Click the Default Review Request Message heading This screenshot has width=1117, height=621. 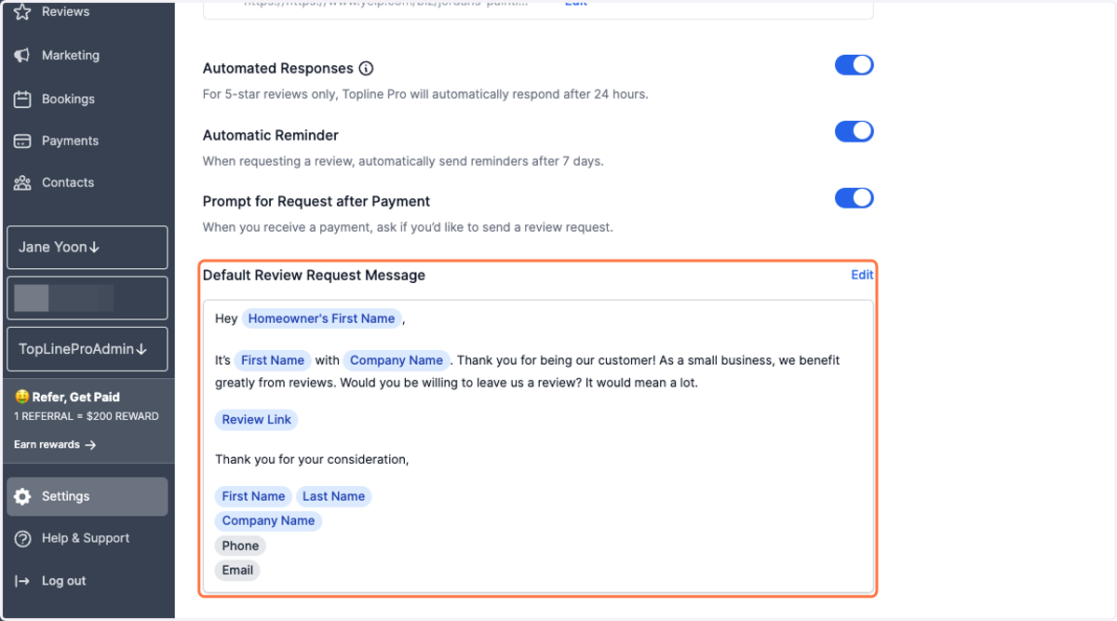tap(314, 276)
